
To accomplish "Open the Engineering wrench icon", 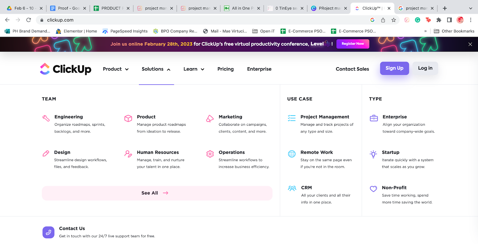I will click(46, 118).
